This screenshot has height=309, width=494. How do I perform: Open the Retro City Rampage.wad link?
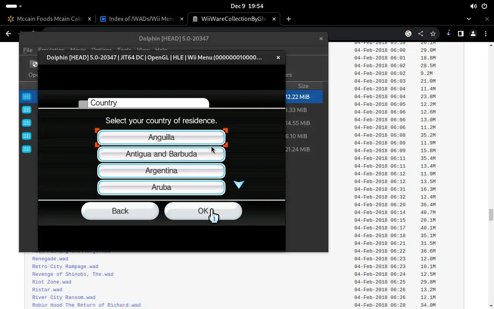pos(65,267)
